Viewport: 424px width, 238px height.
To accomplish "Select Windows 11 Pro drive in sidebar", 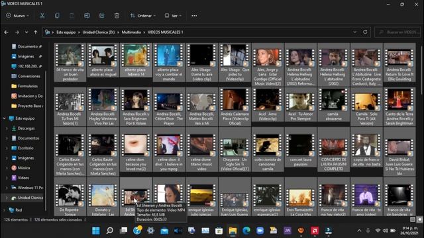I will click(x=27, y=188).
